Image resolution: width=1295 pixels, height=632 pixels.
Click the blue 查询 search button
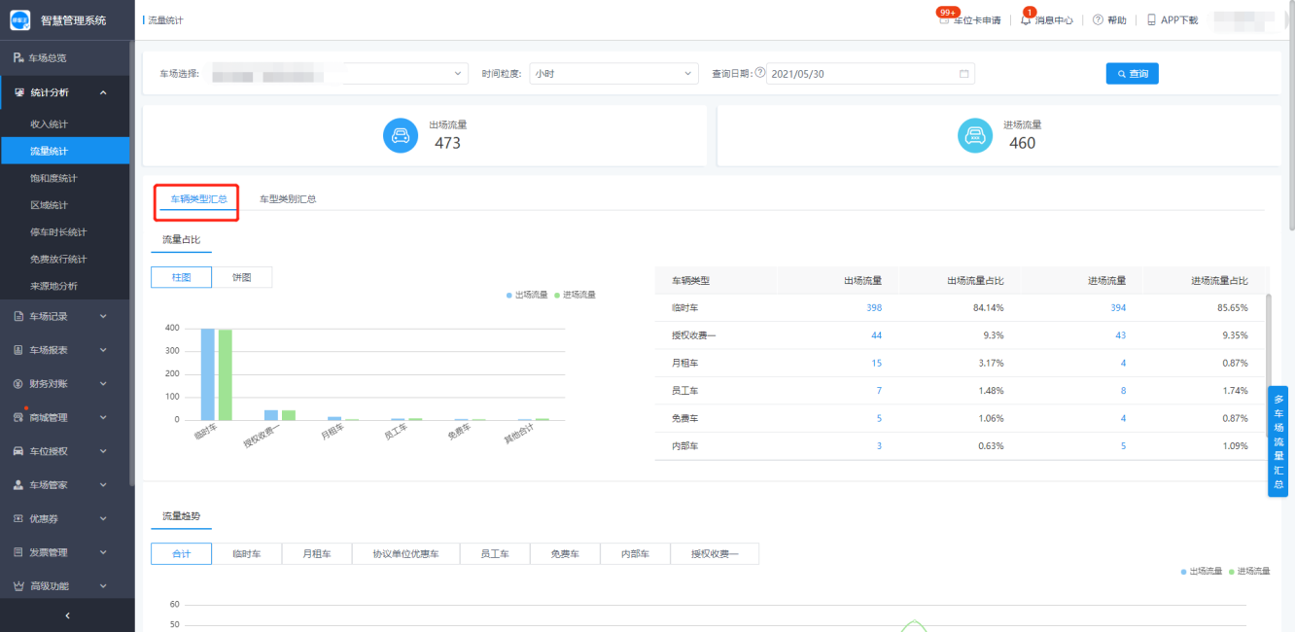click(x=1132, y=74)
